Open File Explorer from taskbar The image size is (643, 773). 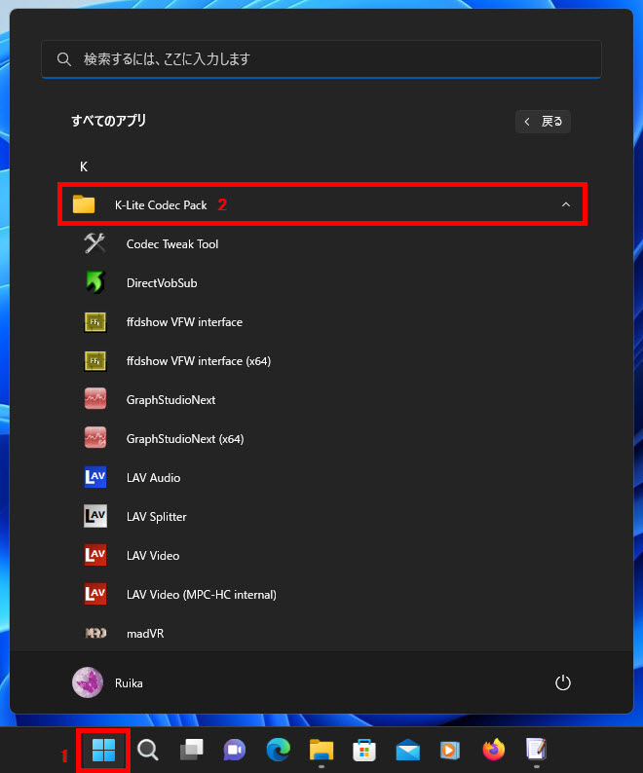pos(321,750)
